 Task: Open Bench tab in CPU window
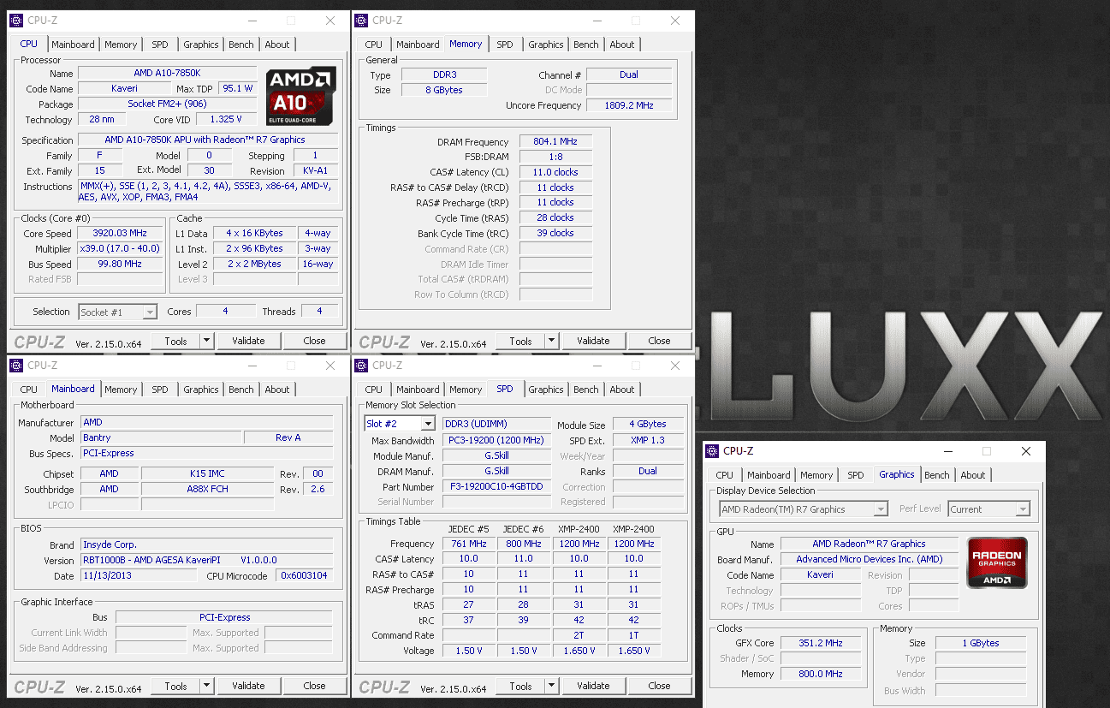(x=241, y=45)
